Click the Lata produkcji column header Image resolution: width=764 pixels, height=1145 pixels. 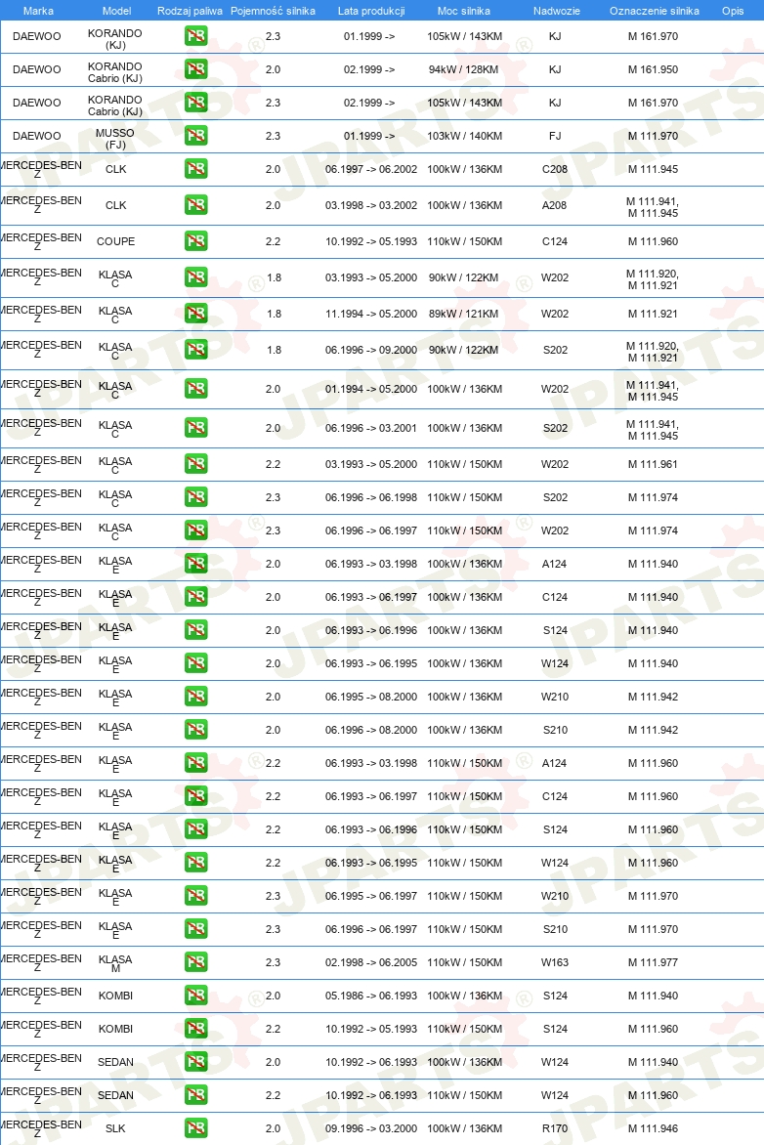371,11
